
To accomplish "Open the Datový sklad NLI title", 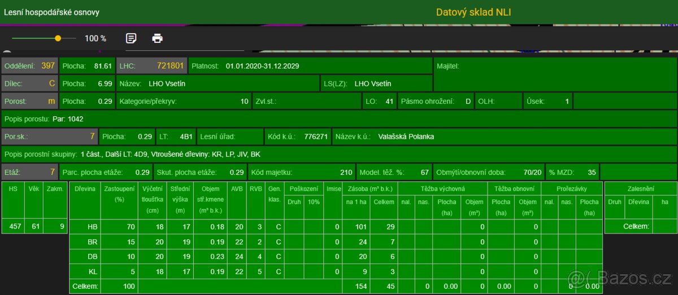I will 473,12.
